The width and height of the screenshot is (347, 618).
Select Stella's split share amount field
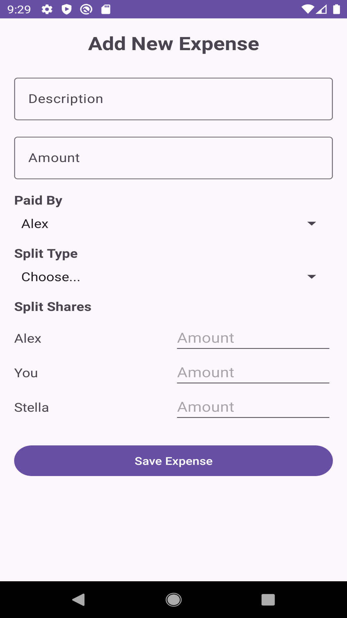point(253,407)
